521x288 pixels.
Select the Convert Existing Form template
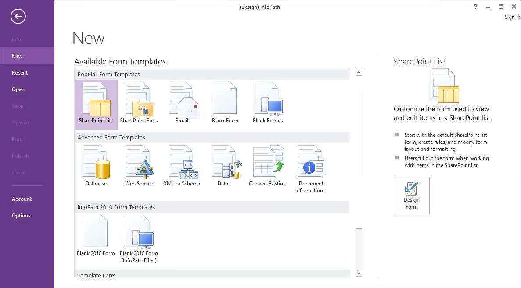(268, 167)
